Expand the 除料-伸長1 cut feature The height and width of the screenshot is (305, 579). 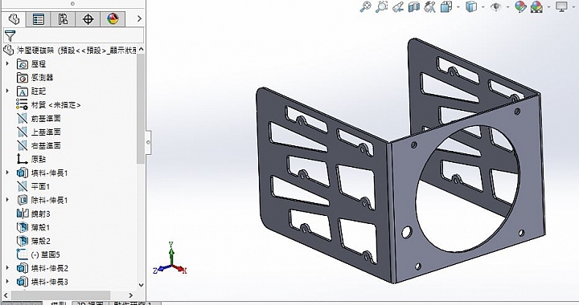tap(7, 200)
